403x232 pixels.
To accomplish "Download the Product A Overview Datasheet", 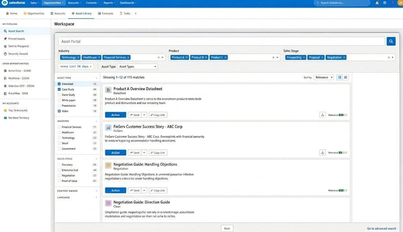I will tap(322, 114).
